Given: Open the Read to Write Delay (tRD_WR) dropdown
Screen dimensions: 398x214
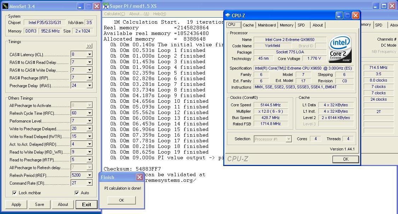Looking at the screenshot, I should click(90, 152).
